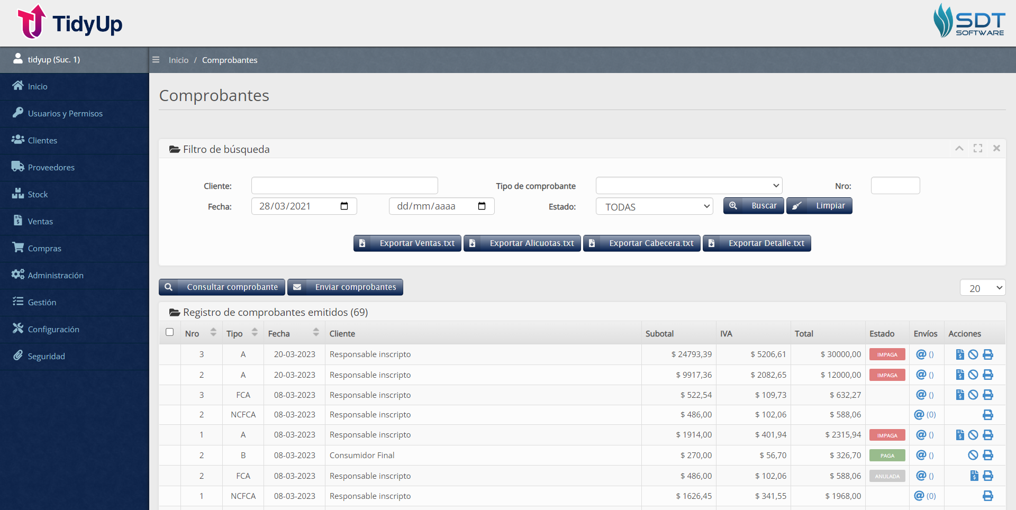The height and width of the screenshot is (510, 1016).
Task: Click the IMPAGA badge for invoice $ 30000,00
Action: tap(887, 354)
